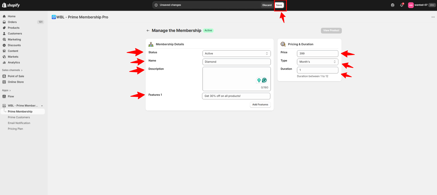
Task: Edit the Price field showing 399
Action: [318, 53]
